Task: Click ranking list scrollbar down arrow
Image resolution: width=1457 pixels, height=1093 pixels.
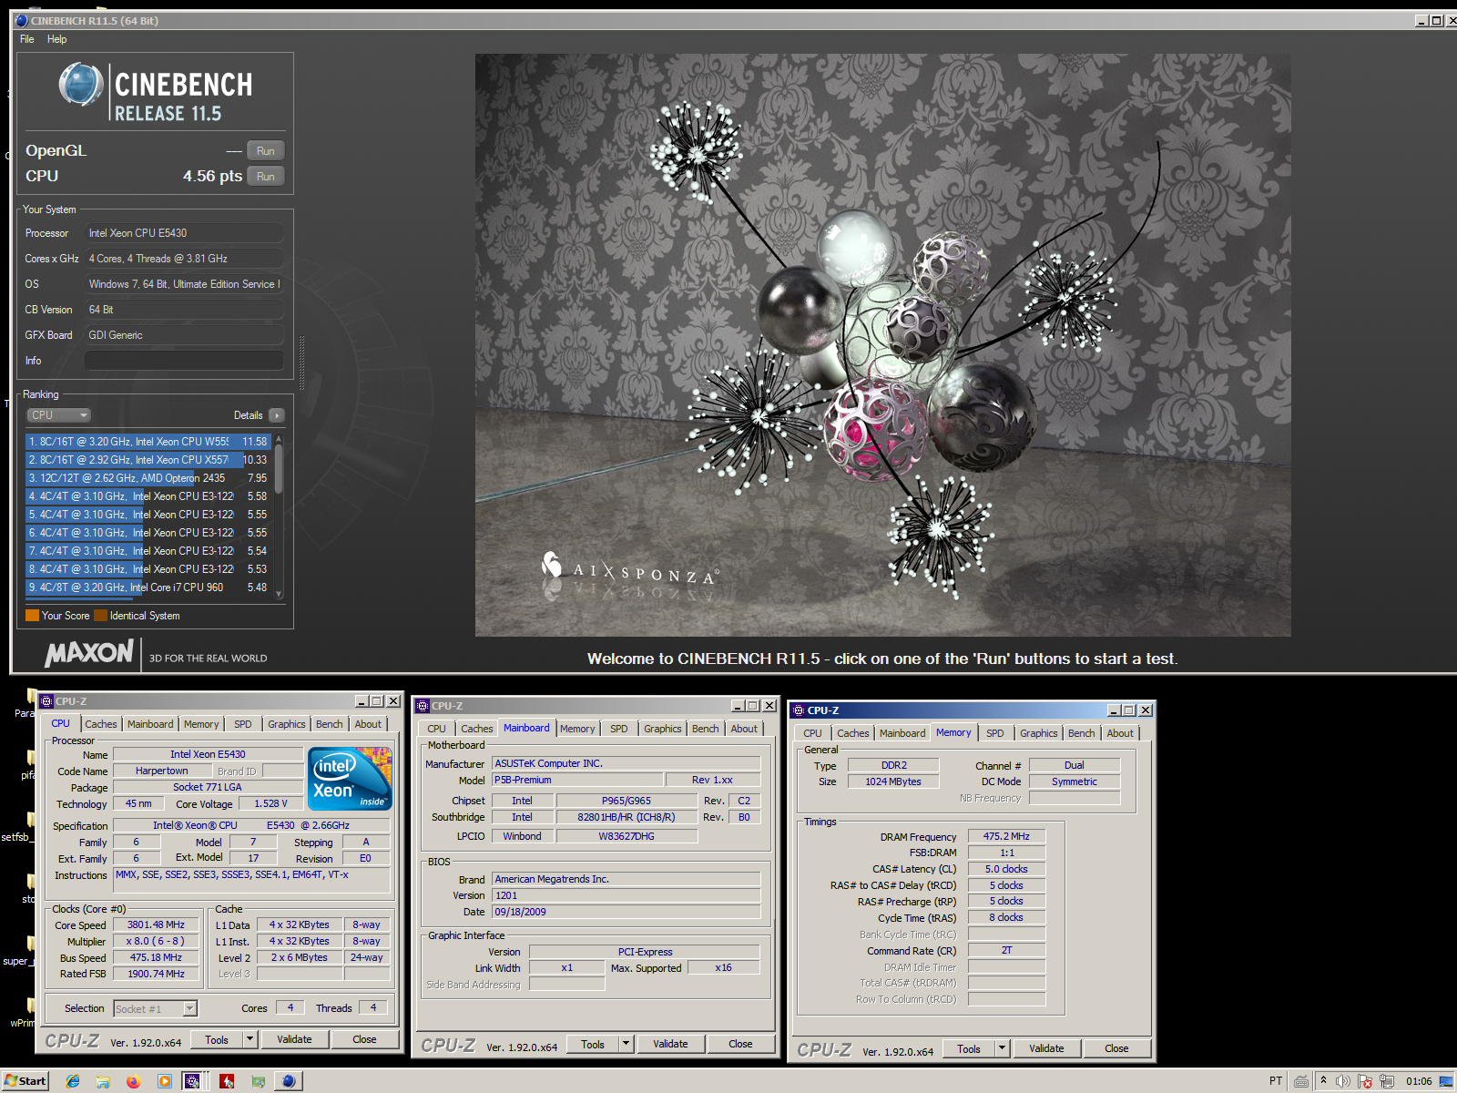Action: tap(279, 594)
